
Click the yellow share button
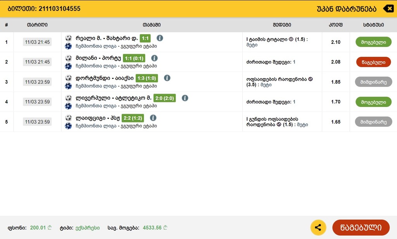pyautogui.click(x=318, y=227)
